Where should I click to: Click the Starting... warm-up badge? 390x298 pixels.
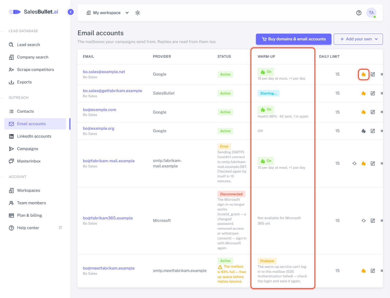pos(268,93)
